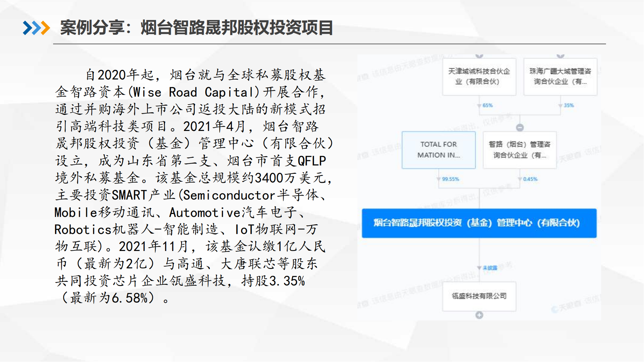Click the slide title 案例分享：烟台智路晟邦股权投资项目
Screen dimensions: 644x362
point(196,28)
